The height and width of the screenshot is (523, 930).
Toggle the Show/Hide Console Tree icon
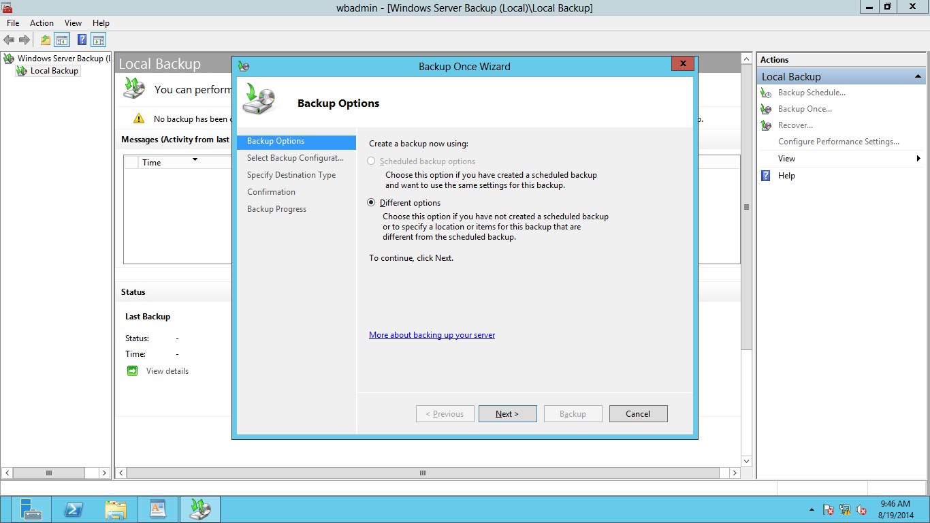(x=62, y=40)
